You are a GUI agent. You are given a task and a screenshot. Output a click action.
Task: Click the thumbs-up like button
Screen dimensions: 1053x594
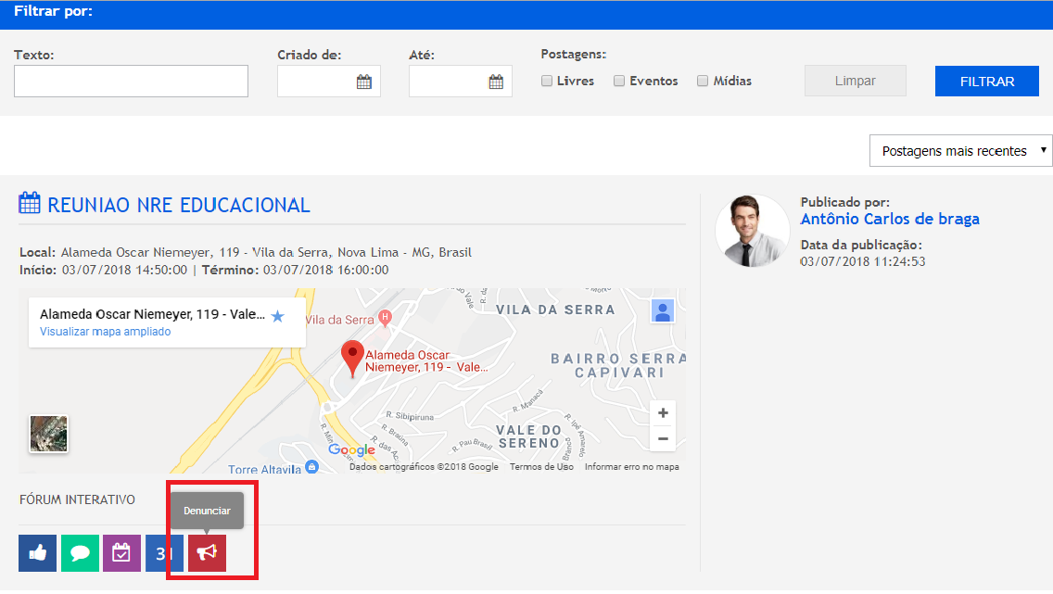pyautogui.click(x=37, y=553)
